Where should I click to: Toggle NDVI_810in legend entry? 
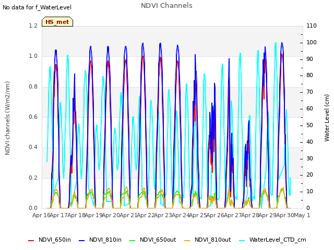coord(100,240)
